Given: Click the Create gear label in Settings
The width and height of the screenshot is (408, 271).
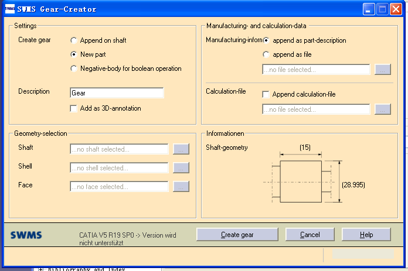Looking at the screenshot, I should (x=35, y=40).
